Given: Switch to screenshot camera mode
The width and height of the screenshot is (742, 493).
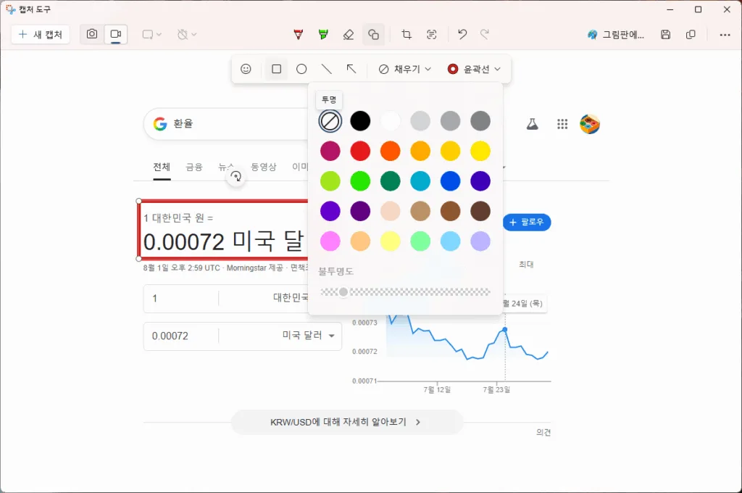Looking at the screenshot, I should pyautogui.click(x=92, y=34).
